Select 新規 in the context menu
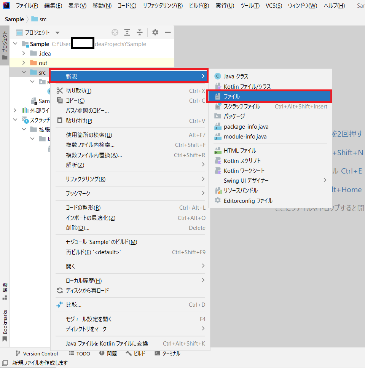Image resolution: width=365 pixels, height=368 pixels. click(x=129, y=76)
